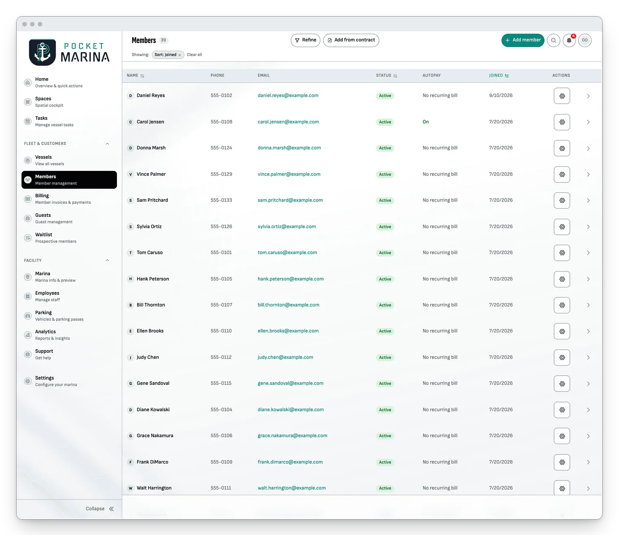
Task: Click the settings gear for Daniel Reyes
Action: (x=562, y=96)
